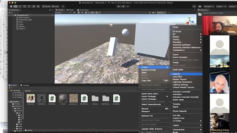Viewport: 237px width, 133px height.
Task: Select the Move tool in the toolbar
Action: coord(16,7)
